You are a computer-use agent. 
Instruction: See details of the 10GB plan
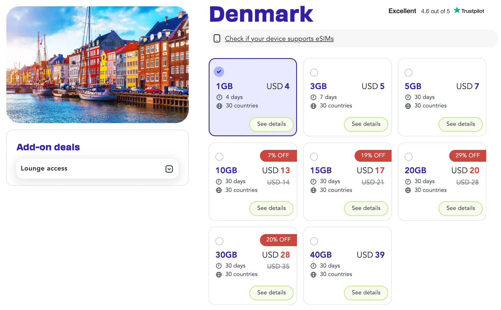[271, 208]
